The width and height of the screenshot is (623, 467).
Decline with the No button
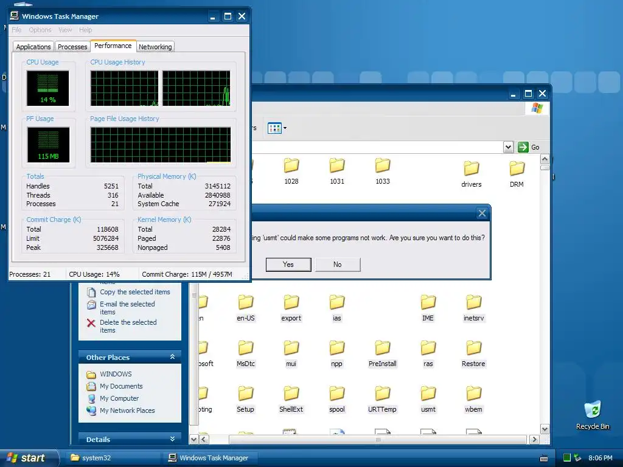338,265
